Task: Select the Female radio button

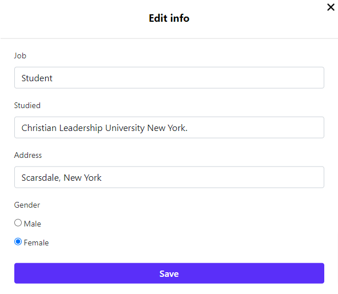Action: (18, 241)
